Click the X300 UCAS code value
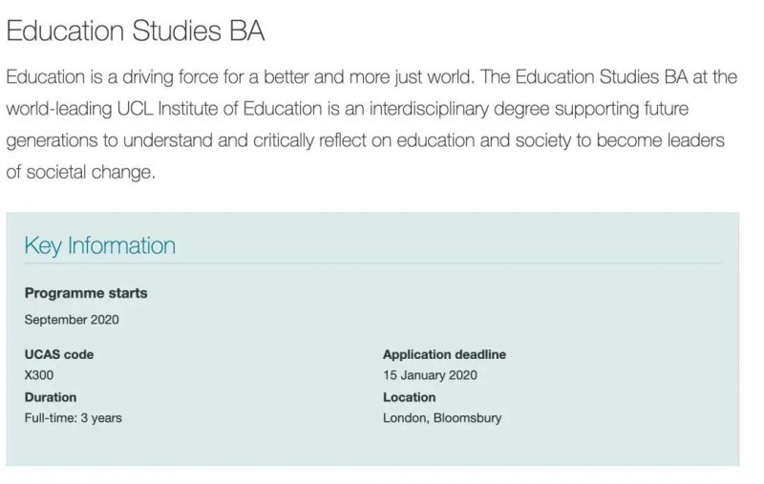Screen dimensions: 764x484 (x=39, y=375)
